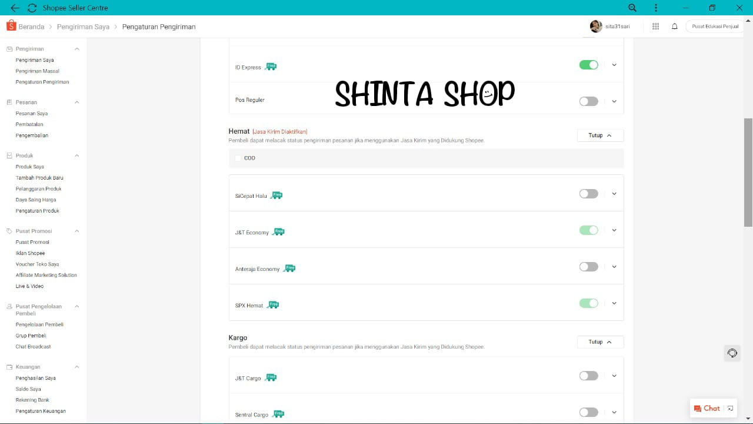Collapse the Hemat section with Tutup
The image size is (753, 424).
click(601, 135)
